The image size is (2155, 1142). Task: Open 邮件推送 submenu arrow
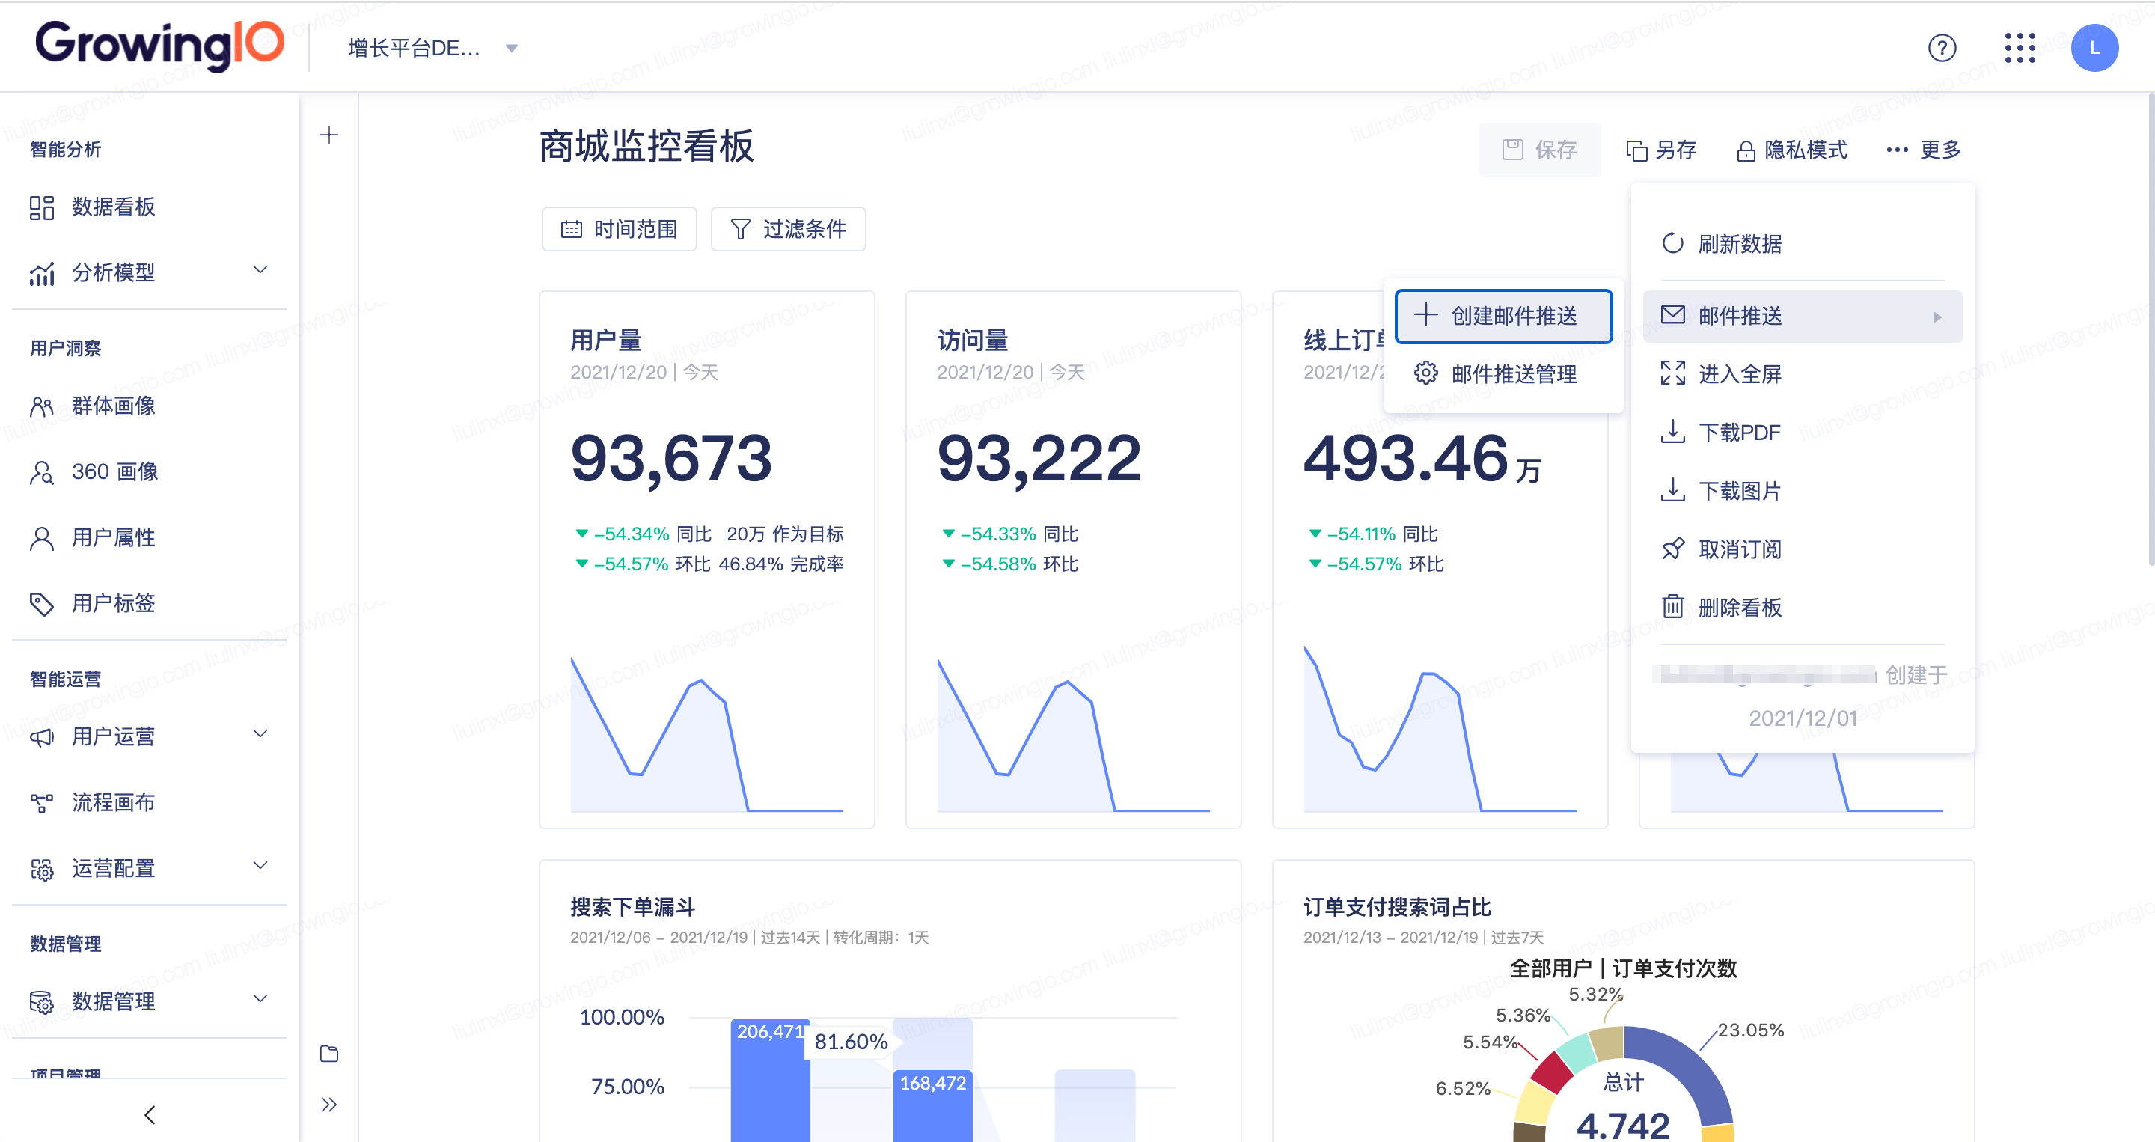[x=1937, y=317]
